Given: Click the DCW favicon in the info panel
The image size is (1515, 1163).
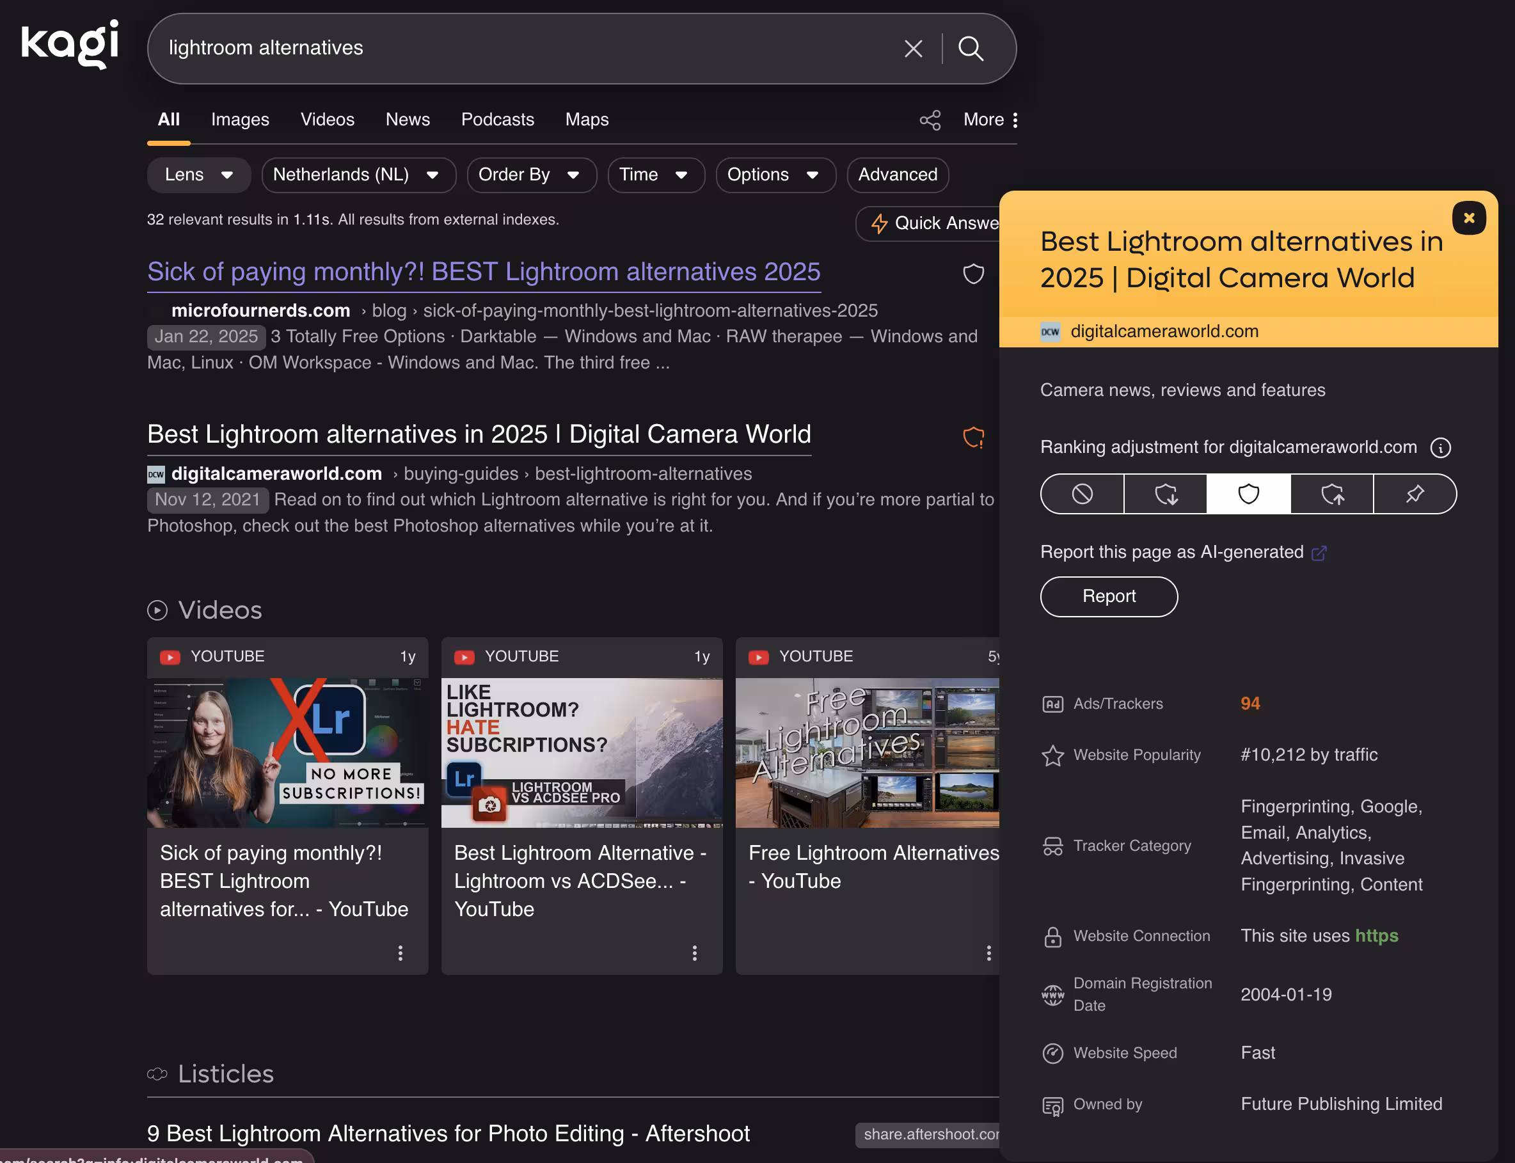Looking at the screenshot, I should click(1051, 331).
